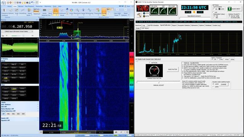Click the SAVE FACTOR button

click(172, 69)
